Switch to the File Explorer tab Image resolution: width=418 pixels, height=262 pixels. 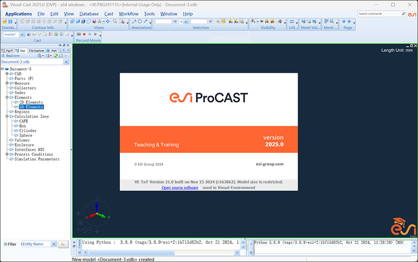point(37,51)
